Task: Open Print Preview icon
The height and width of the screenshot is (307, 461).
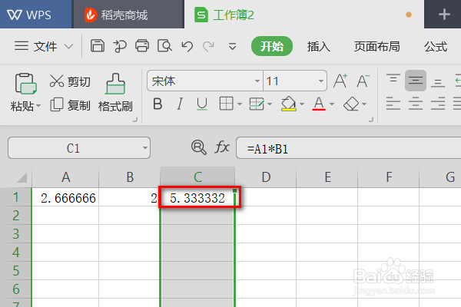Action: [164, 46]
